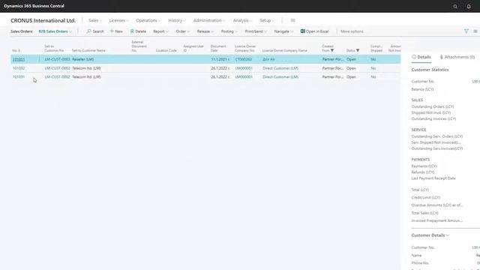
Task: Click Partner Por... in row 101001
Action: coord(333,59)
